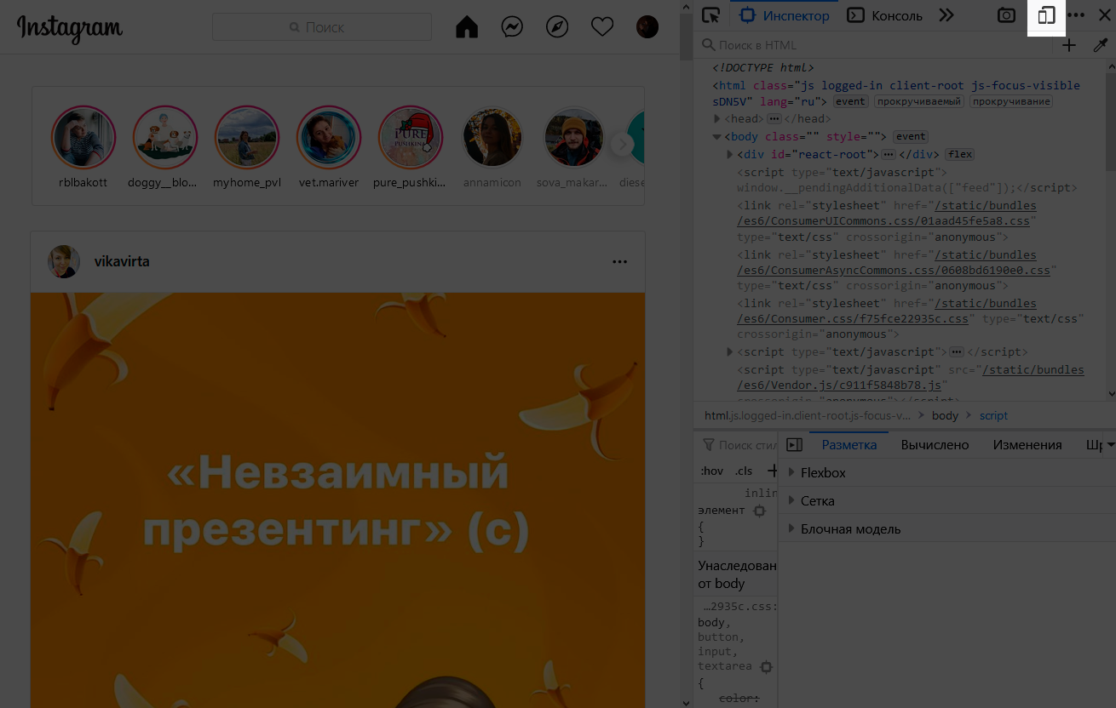The width and height of the screenshot is (1116, 708).
Task: Open the devtools three-dot options menu
Action: point(1076,15)
